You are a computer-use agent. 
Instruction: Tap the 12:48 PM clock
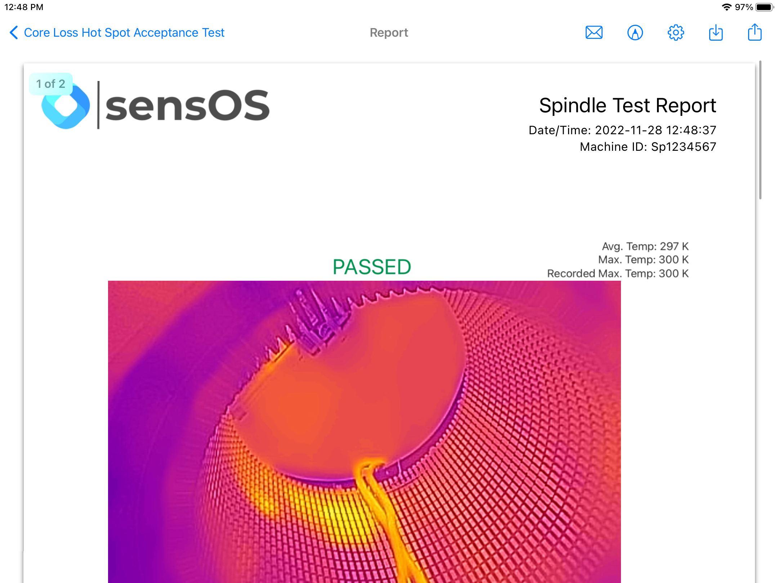[x=24, y=7]
